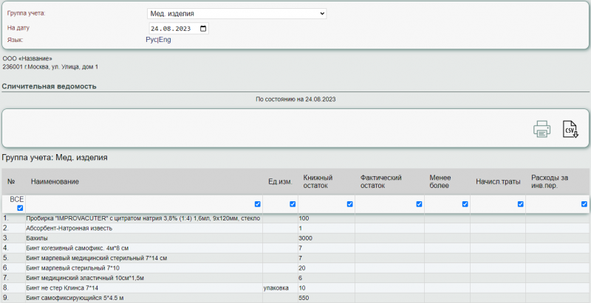Viewport: 591px width, 303px height.
Task: Switch language to Eng
Action: point(165,40)
